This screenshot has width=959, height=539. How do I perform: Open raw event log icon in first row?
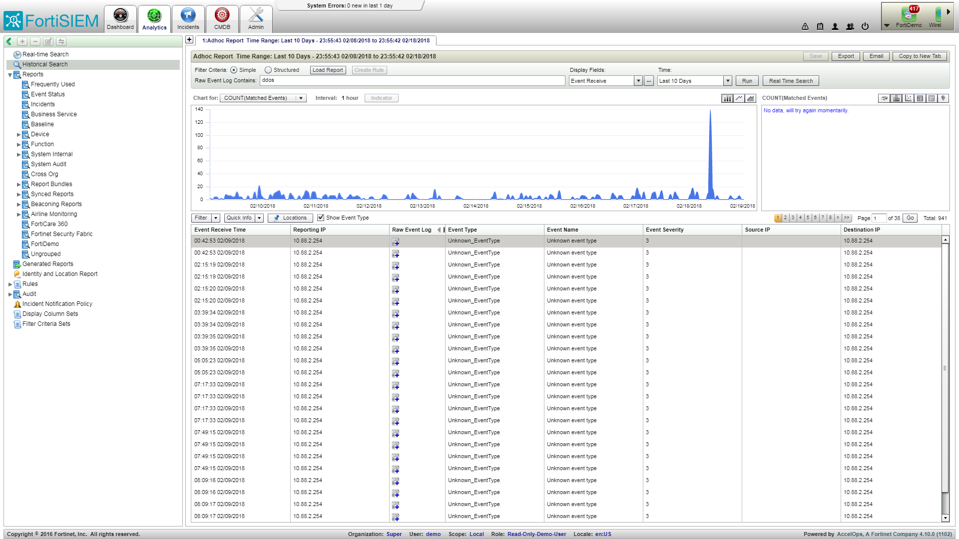click(x=396, y=242)
